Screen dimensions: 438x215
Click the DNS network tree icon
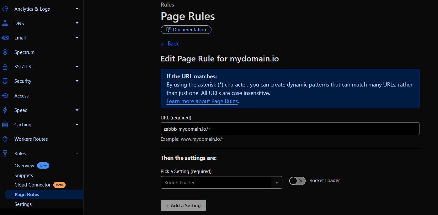coord(5,24)
